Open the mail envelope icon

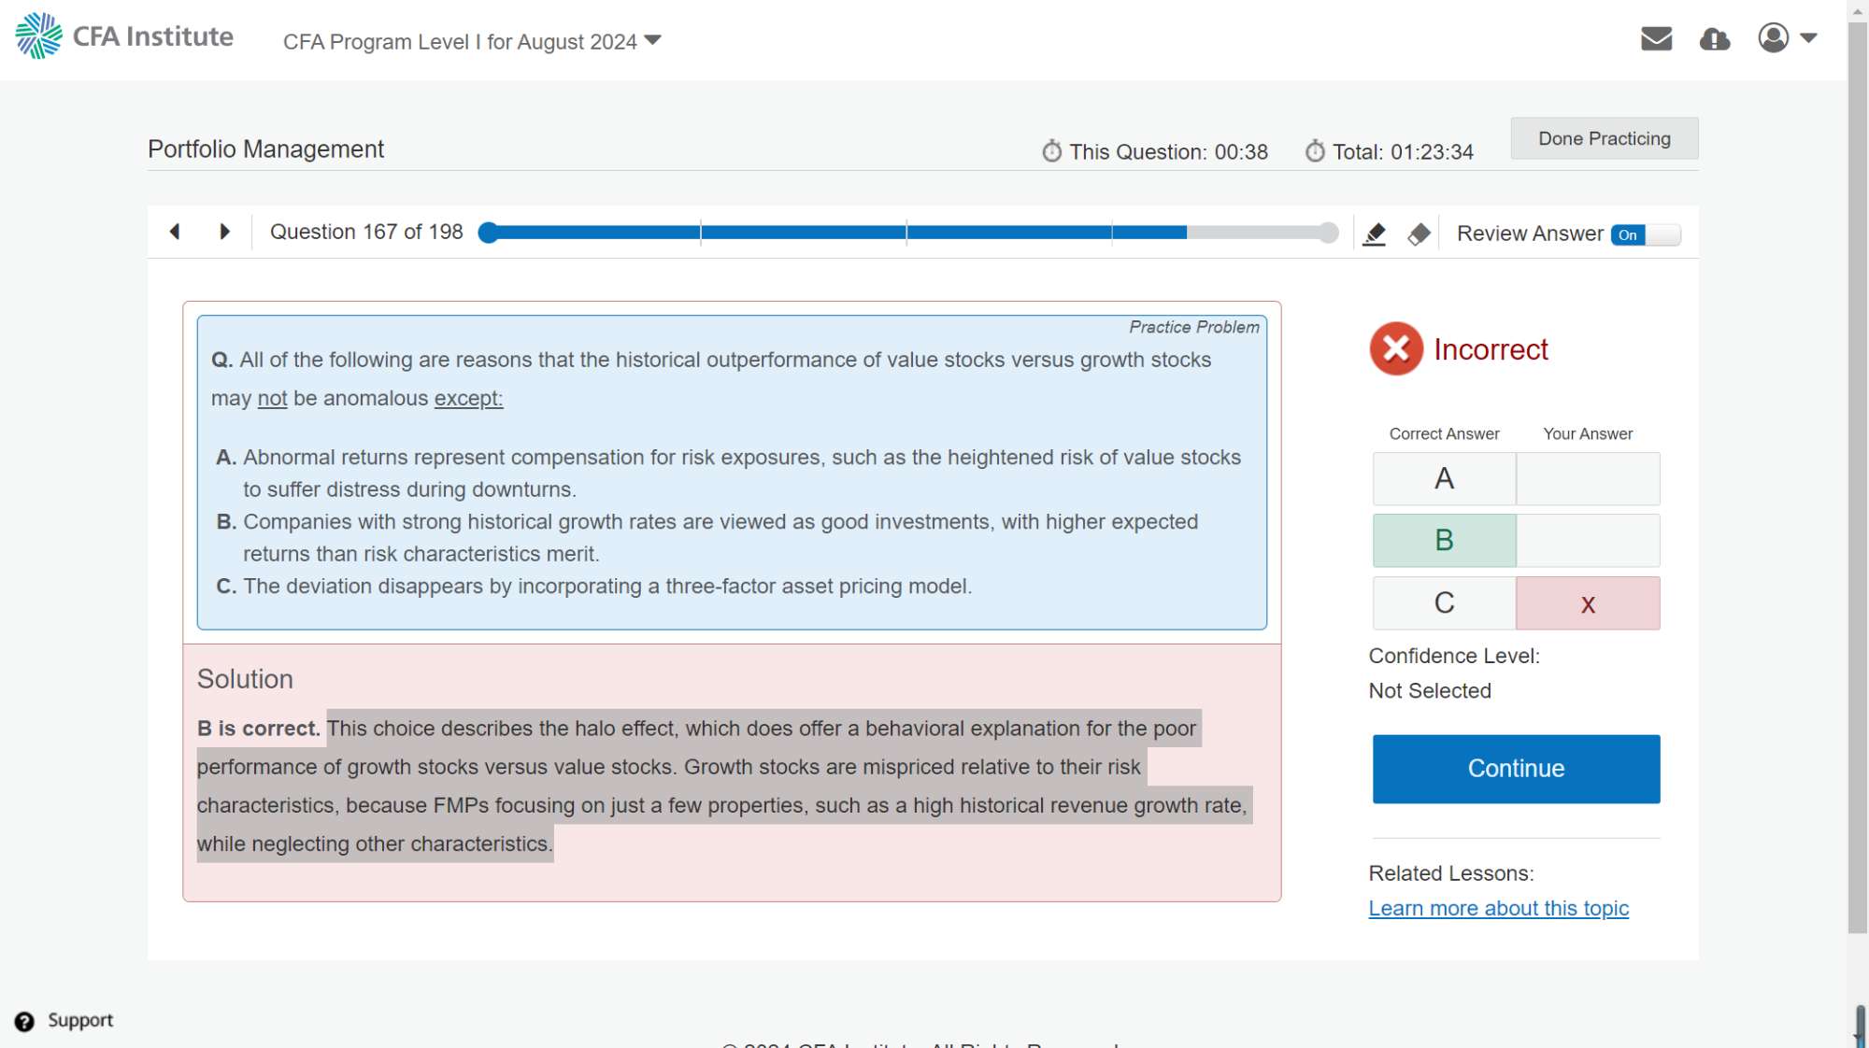click(x=1656, y=38)
